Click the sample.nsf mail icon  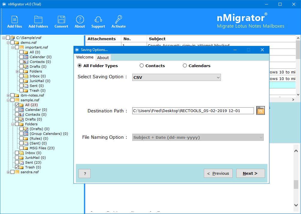pos(17,100)
